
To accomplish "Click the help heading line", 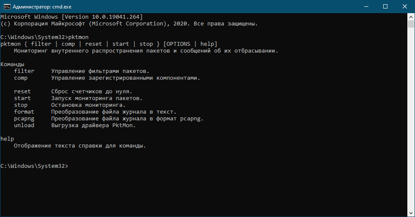I will (7, 139).
